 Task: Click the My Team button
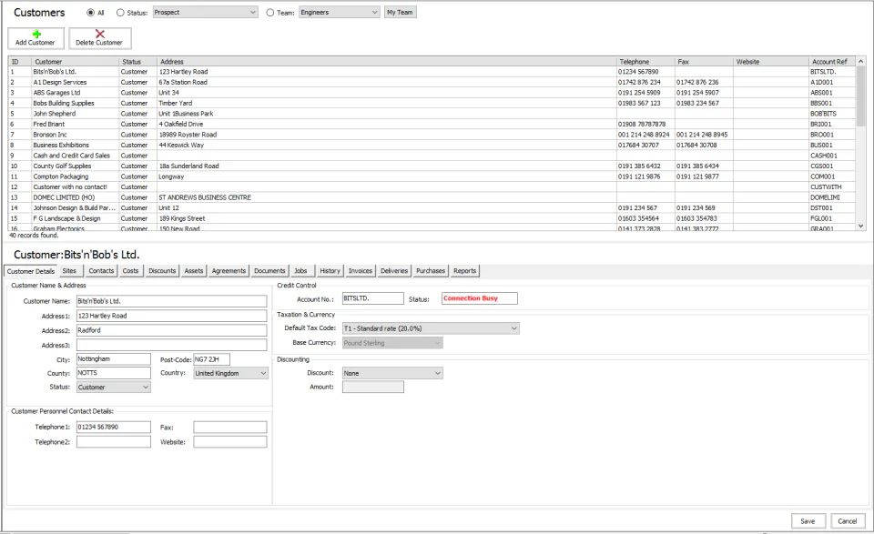(x=401, y=12)
